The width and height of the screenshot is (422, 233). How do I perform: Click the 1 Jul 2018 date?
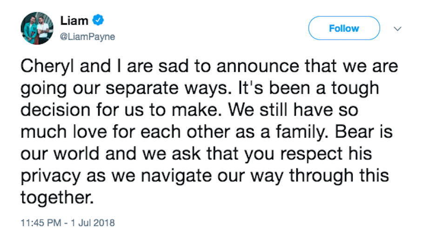point(93,223)
